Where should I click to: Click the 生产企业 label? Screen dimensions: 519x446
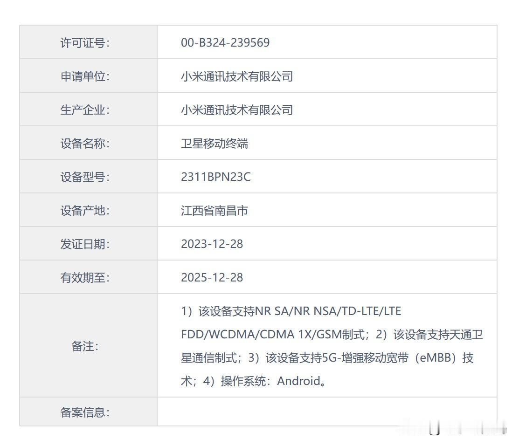85,110
